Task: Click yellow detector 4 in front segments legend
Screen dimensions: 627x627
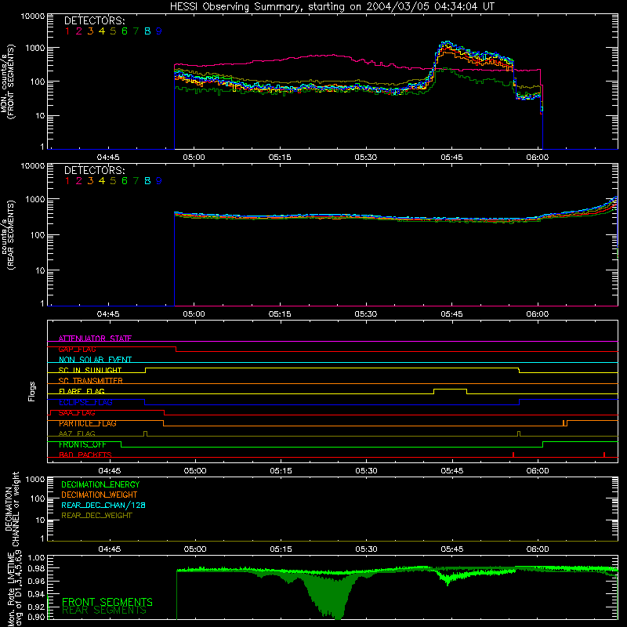Action: [102, 31]
